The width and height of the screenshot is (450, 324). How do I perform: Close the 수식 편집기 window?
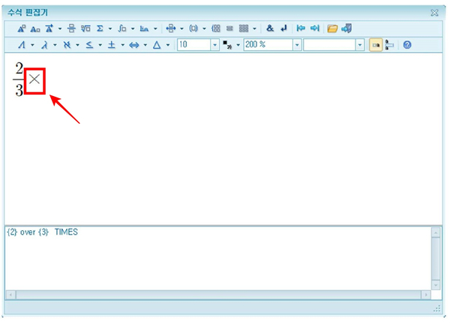[434, 13]
